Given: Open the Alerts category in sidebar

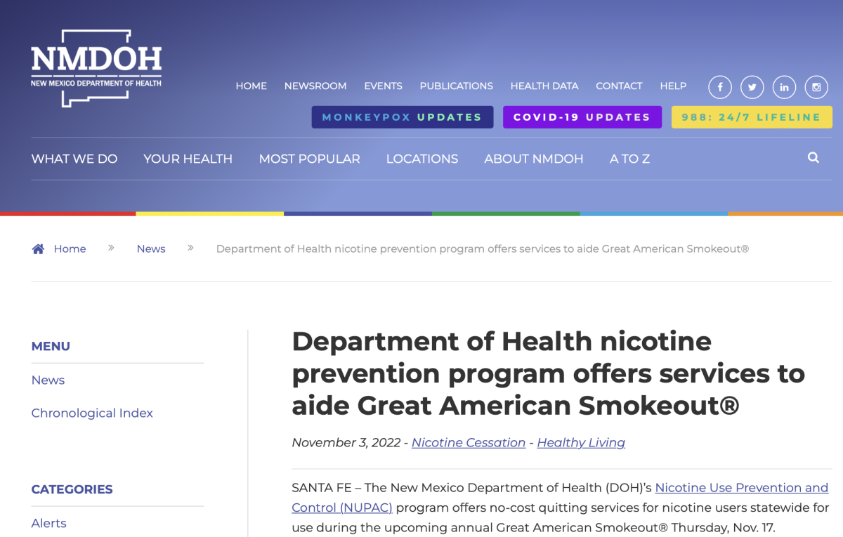Looking at the screenshot, I should click(x=49, y=523).
